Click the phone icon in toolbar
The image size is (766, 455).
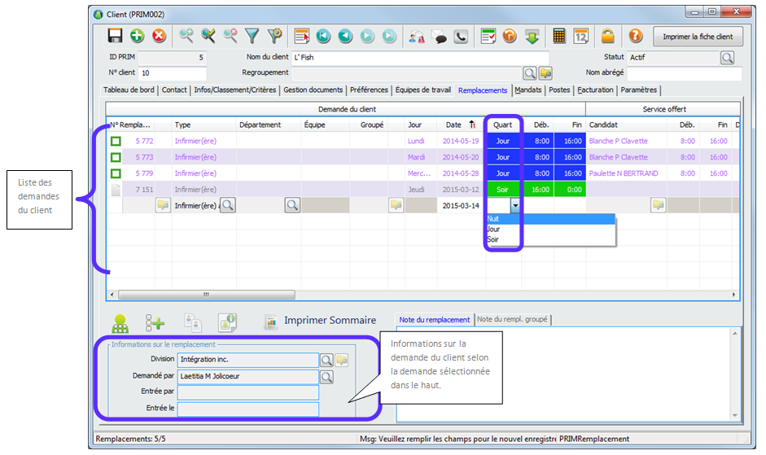click(x=462, y=36)
